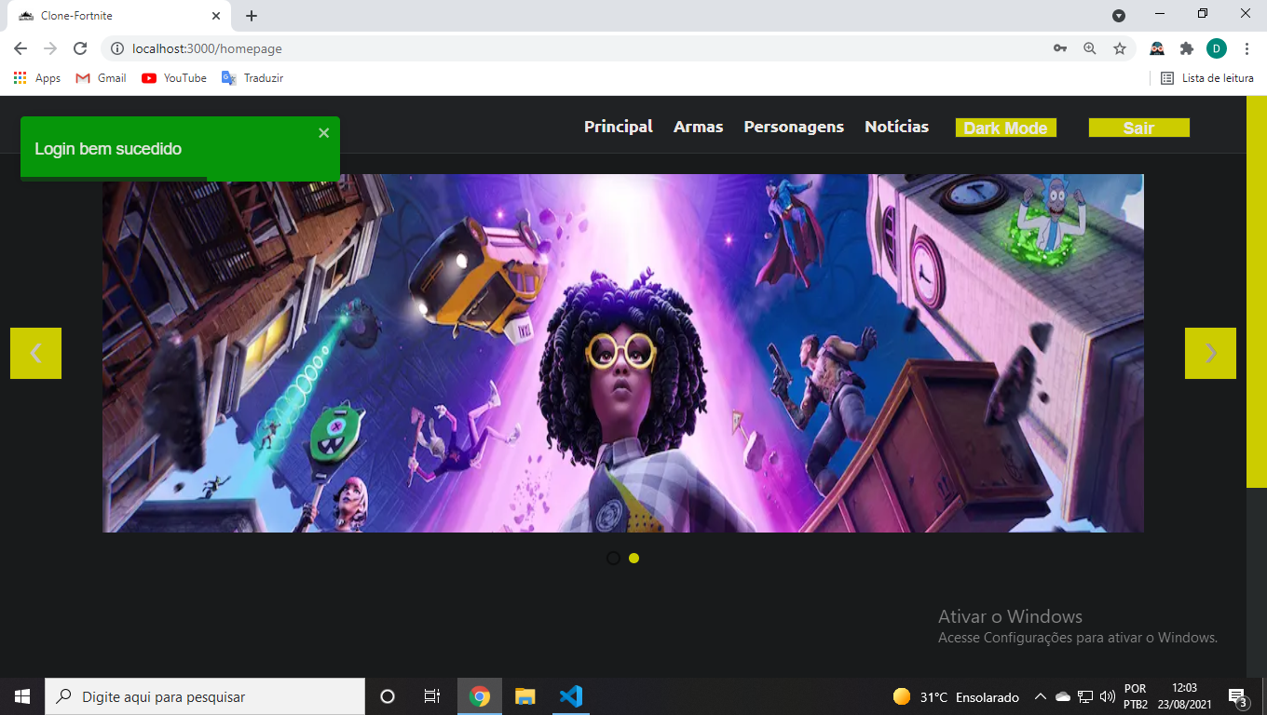
Task: Click the yellow page scrollbar thumb
Action: (1257, 291)
